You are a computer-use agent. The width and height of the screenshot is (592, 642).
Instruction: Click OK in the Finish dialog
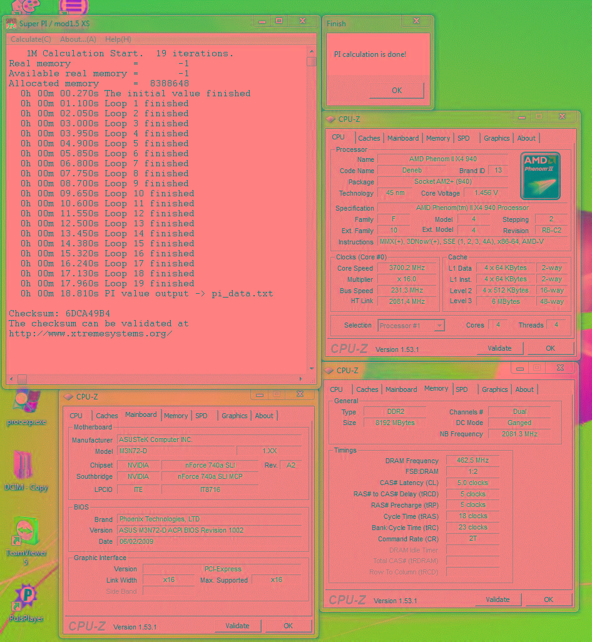[x=397, y=91]
